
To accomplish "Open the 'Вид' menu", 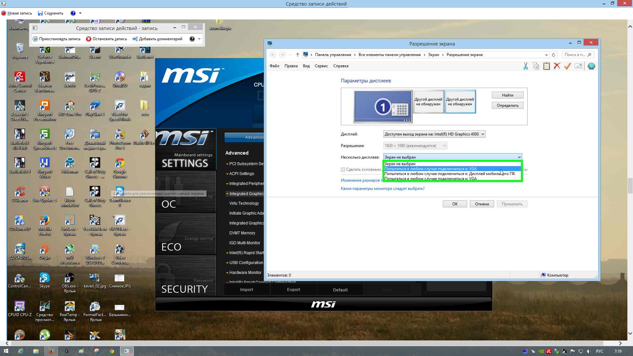I will tap(306, 66).
